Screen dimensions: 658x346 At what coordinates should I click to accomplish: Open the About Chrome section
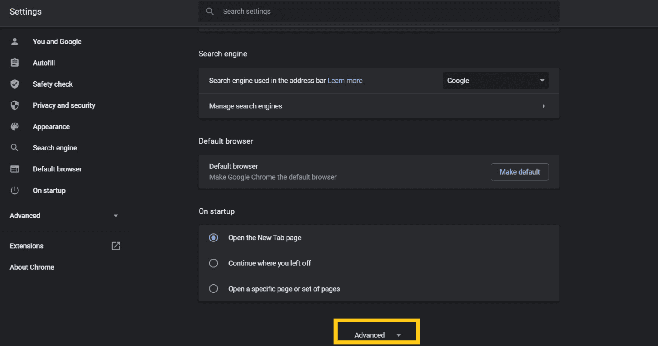point(32,267)
